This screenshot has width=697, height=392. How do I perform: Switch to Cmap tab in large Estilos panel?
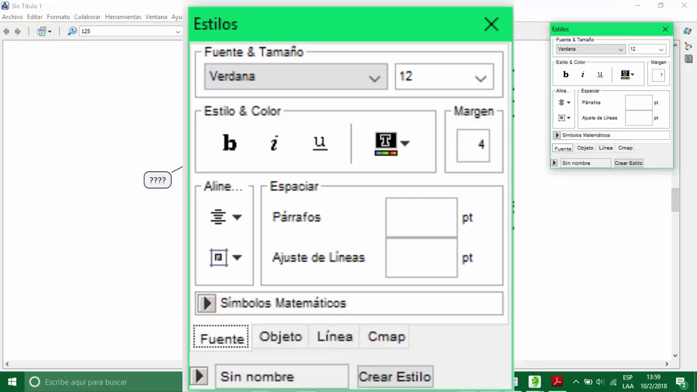point(387,336)
